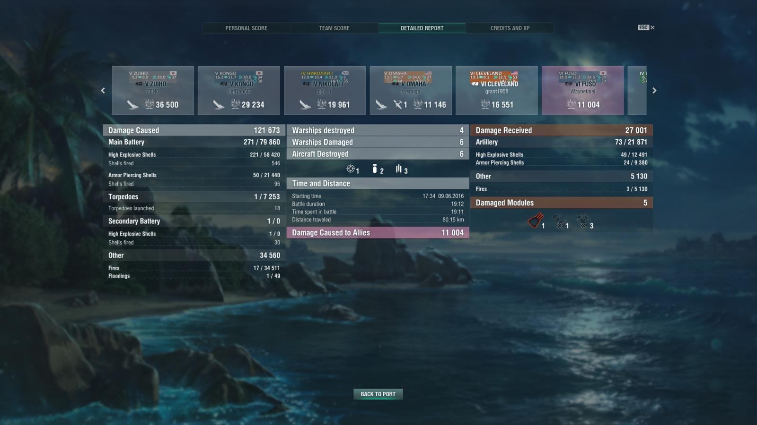Show previous ships with the left arrow

(x=103, y=90)
